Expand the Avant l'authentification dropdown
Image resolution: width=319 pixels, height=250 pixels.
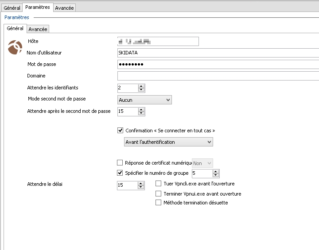click(x=168, y=142)
